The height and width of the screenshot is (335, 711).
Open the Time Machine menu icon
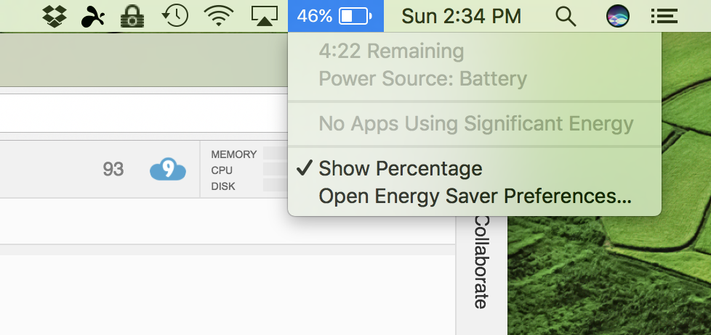175,16
